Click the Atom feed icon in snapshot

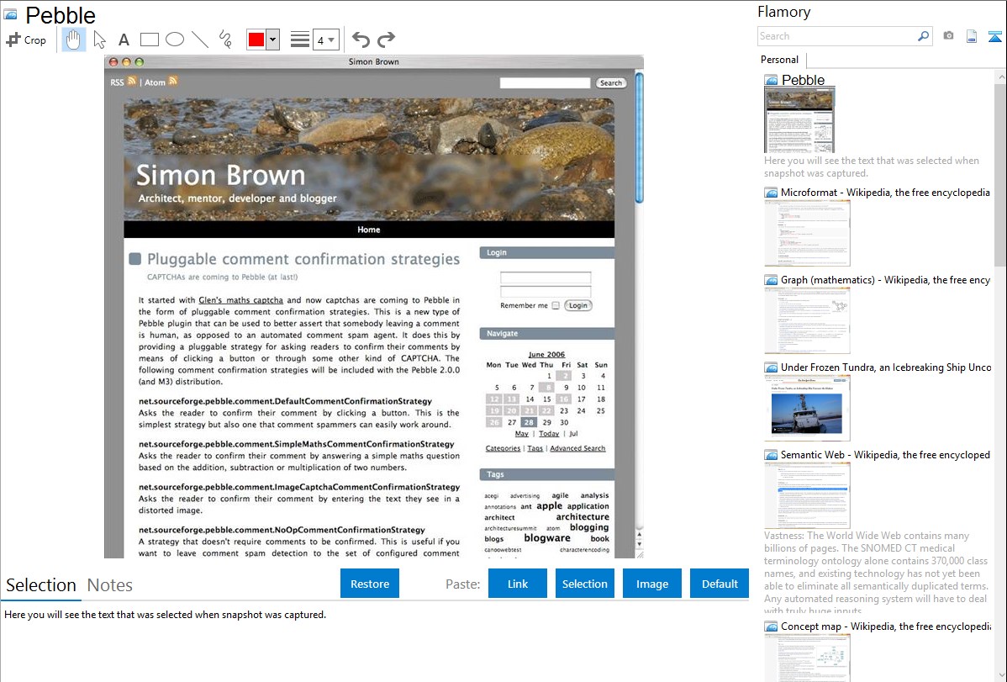[x=173, y=81]
